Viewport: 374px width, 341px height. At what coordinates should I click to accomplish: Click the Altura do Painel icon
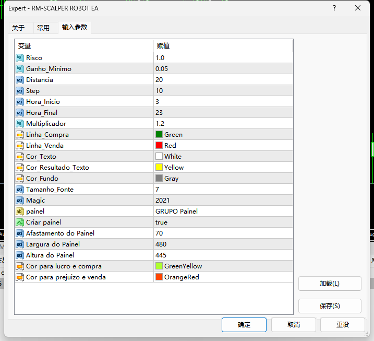20,255
